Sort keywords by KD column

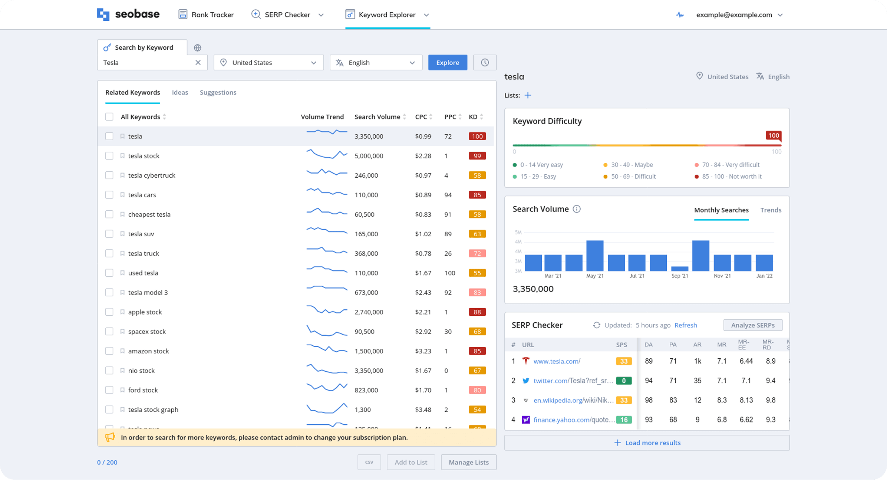tap(476, 117)
